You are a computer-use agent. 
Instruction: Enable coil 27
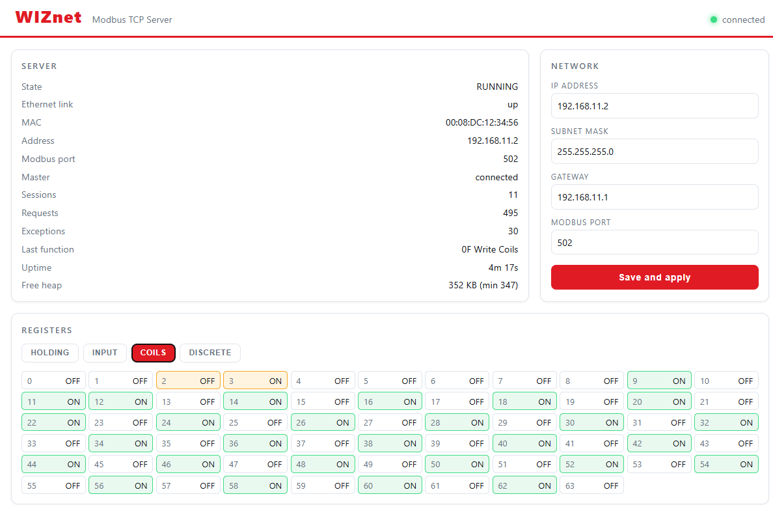click(x=390, y=422)
